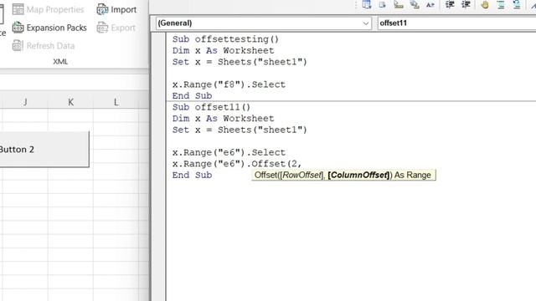Click the Button 2 form button
This screenshot has width=536, height=301.
click(44, 149)
